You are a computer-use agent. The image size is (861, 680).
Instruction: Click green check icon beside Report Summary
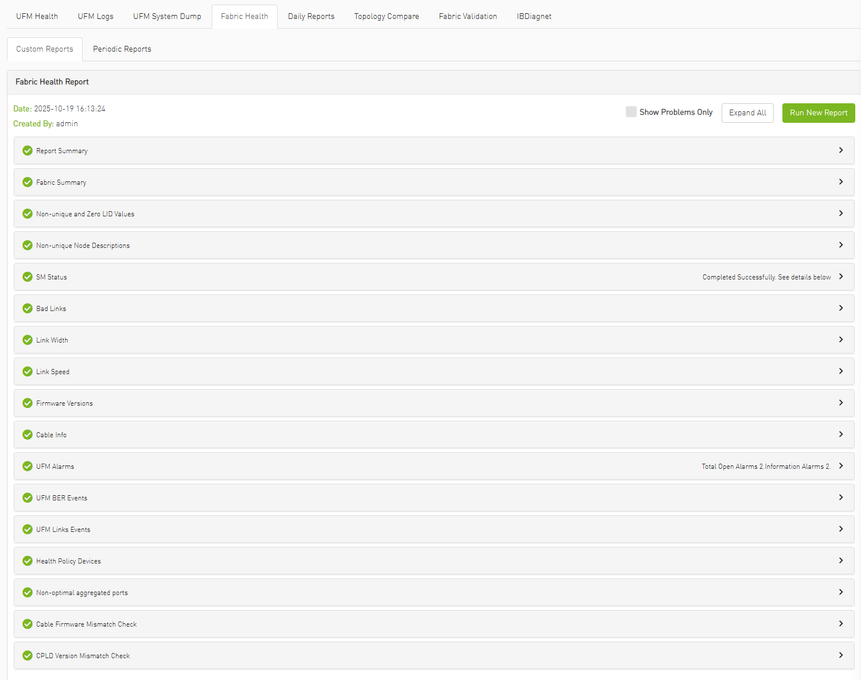coord(28,150)
